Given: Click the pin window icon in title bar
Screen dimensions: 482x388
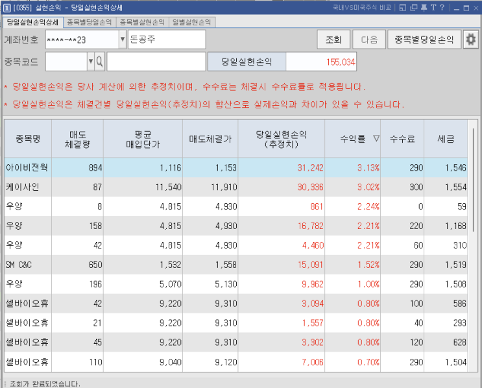Looking at the screenshot, I should (x=424, y=8).
